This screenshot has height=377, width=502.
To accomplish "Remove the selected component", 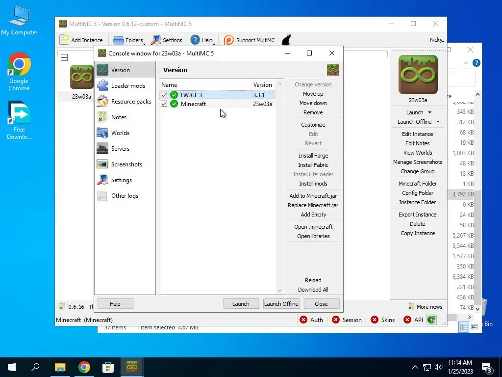I will (x=313, y=112).
